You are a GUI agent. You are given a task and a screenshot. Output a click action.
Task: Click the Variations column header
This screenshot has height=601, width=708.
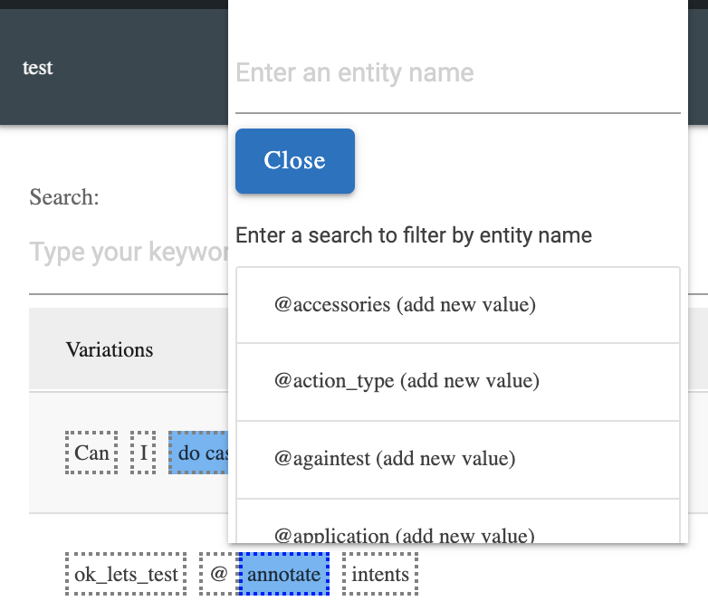(110, 349)
